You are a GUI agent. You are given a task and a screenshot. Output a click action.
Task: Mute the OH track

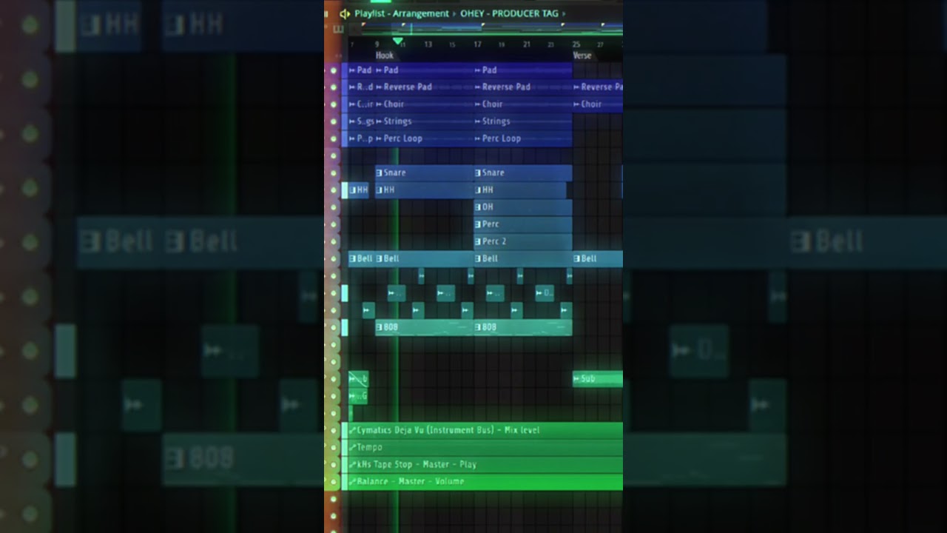334,207
